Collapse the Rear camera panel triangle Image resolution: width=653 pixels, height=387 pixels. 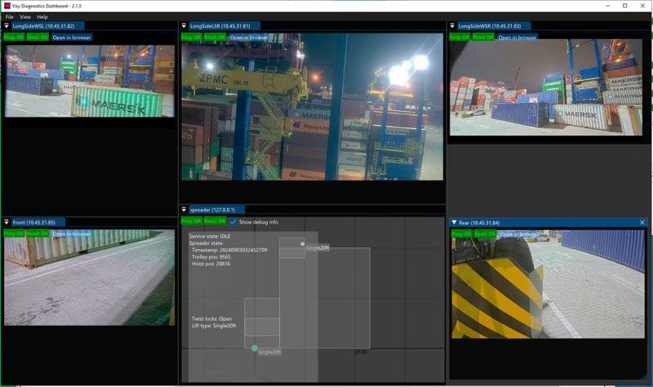click(x=454, y=223)
